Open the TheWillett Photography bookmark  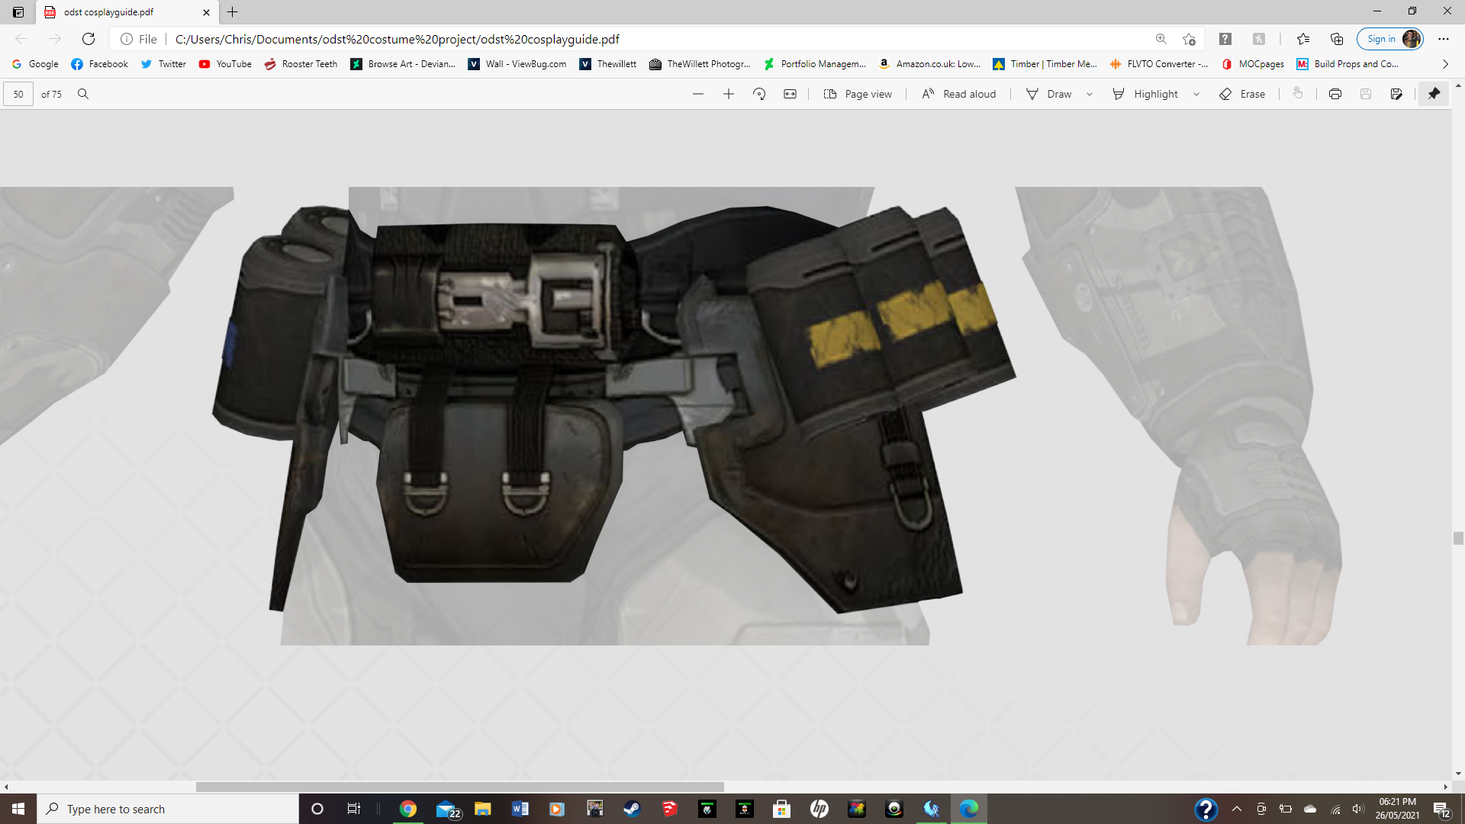(x=700, y=64)
